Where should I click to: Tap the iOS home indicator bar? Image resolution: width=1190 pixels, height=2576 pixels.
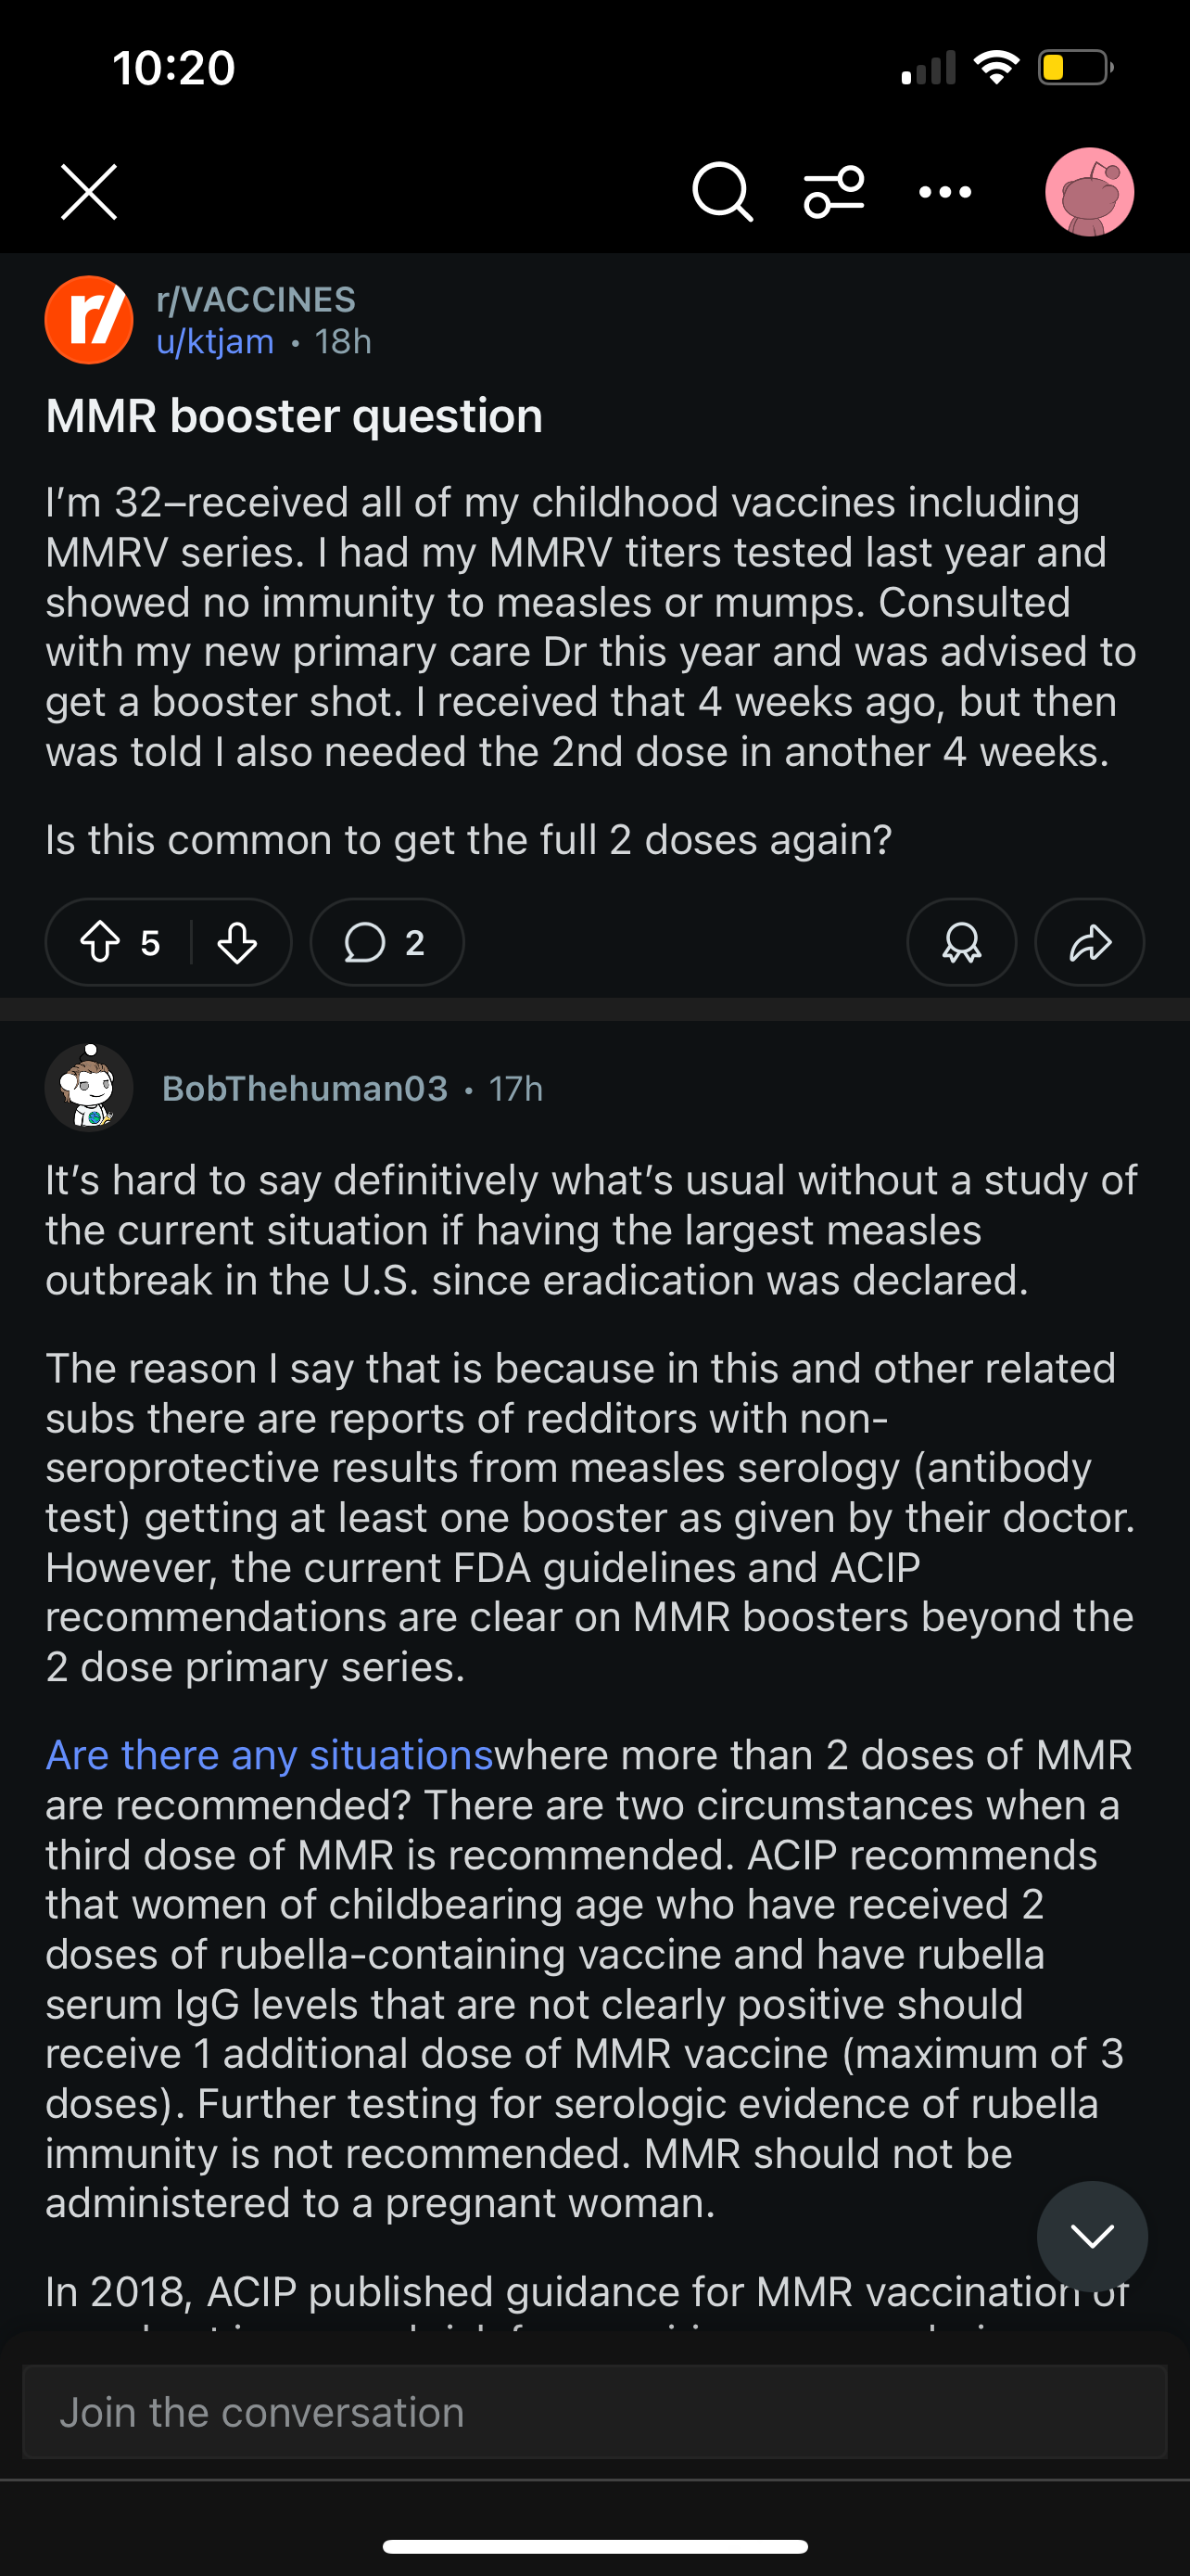pos(594,2546)
